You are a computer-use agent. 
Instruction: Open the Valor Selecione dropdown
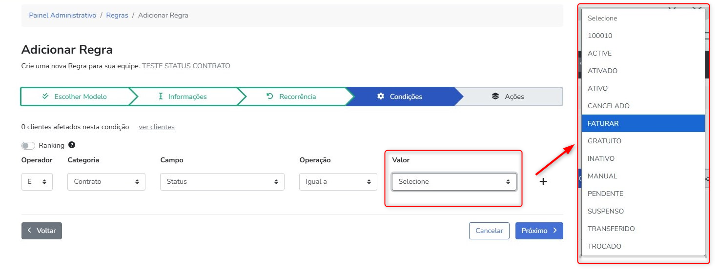pyautogui.click(x=454, y=182)
